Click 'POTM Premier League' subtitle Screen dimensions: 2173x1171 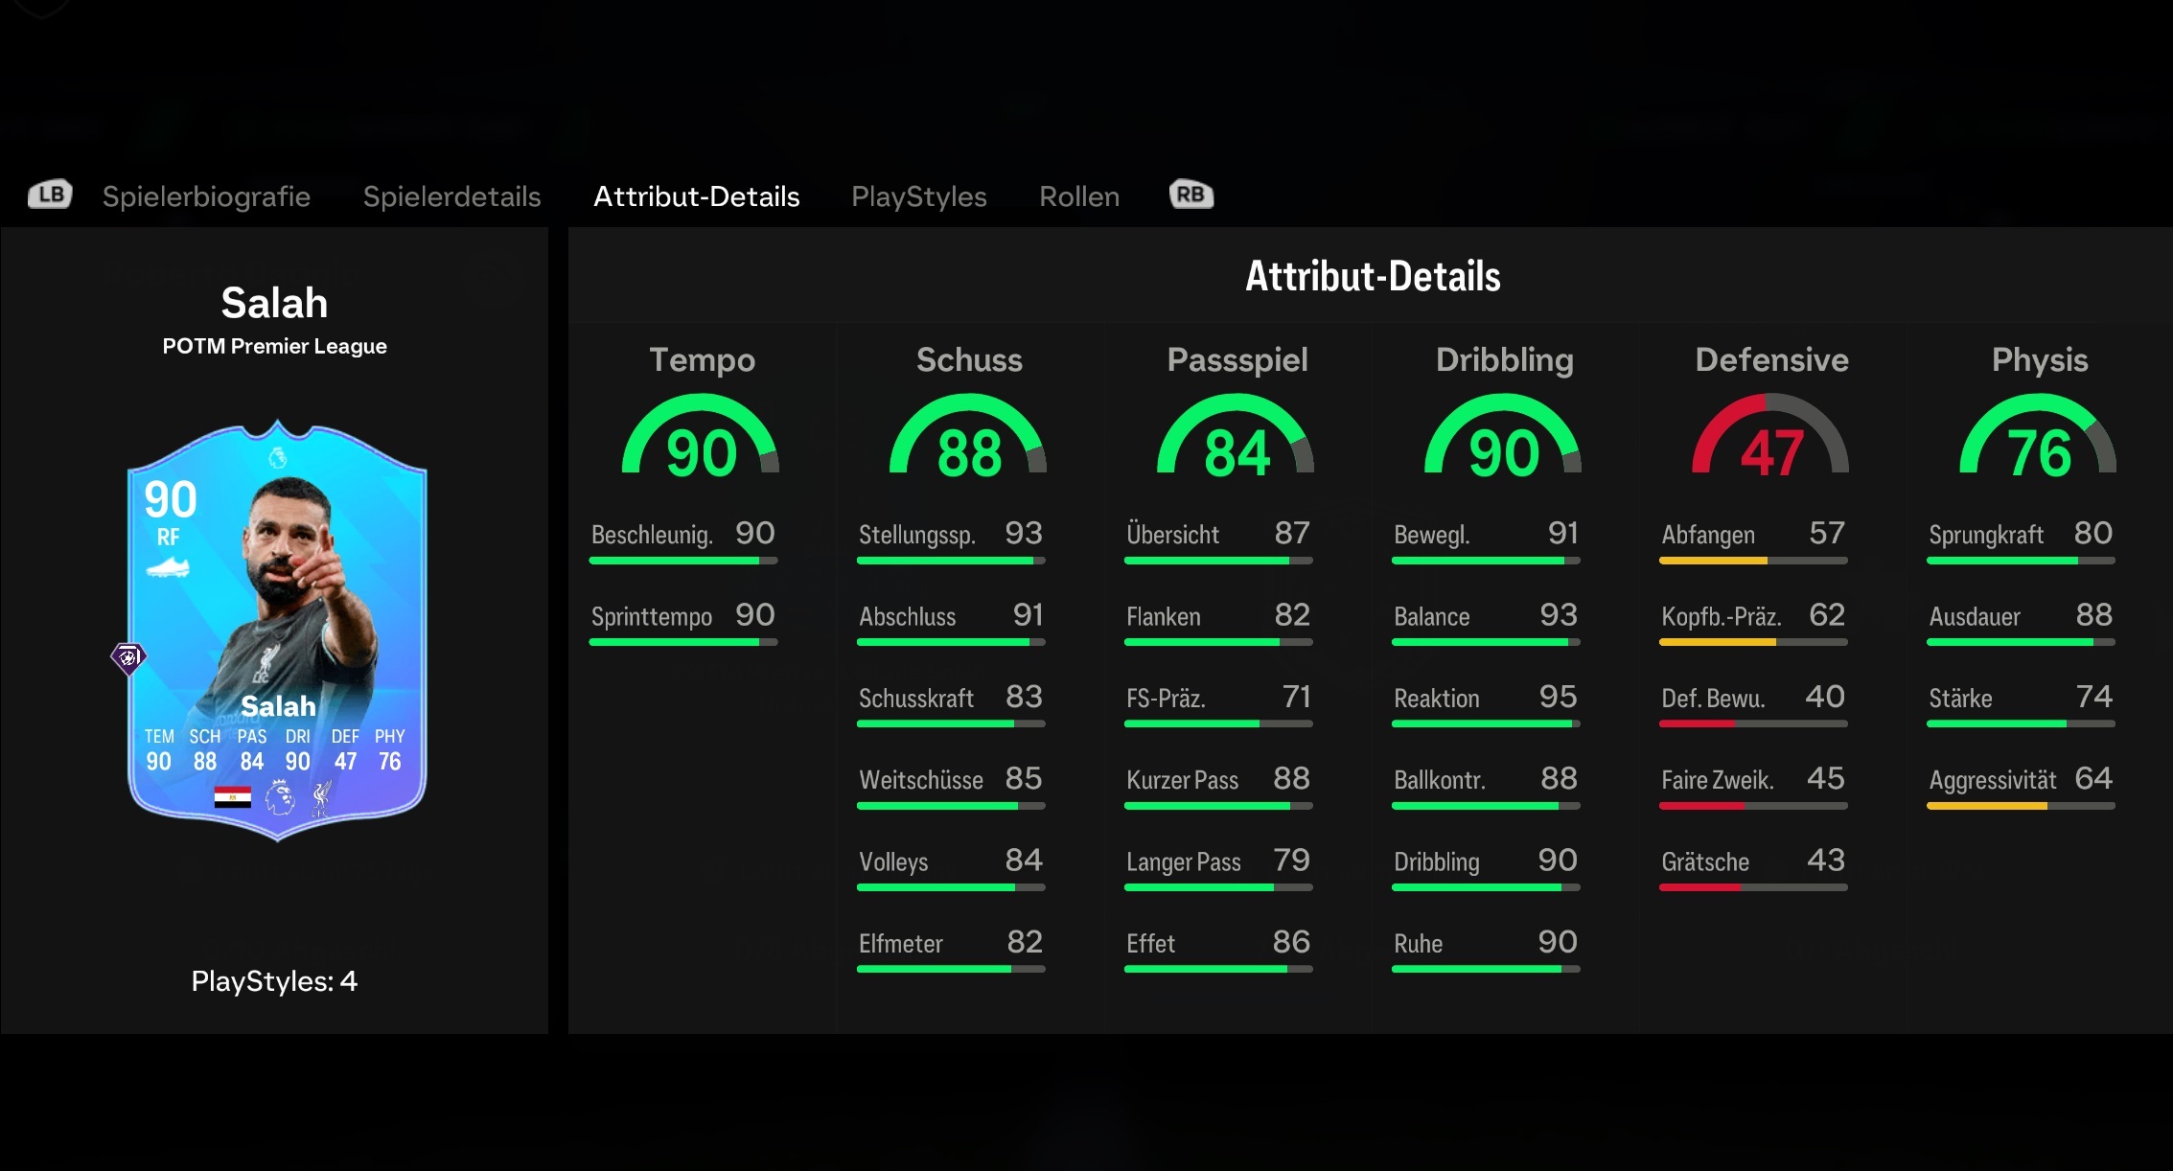pyautogui.click(x=274, y=346)
